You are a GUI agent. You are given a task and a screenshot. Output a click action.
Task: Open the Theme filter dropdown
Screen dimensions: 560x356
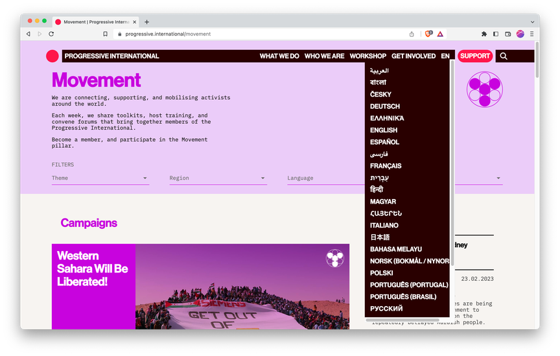100,178
